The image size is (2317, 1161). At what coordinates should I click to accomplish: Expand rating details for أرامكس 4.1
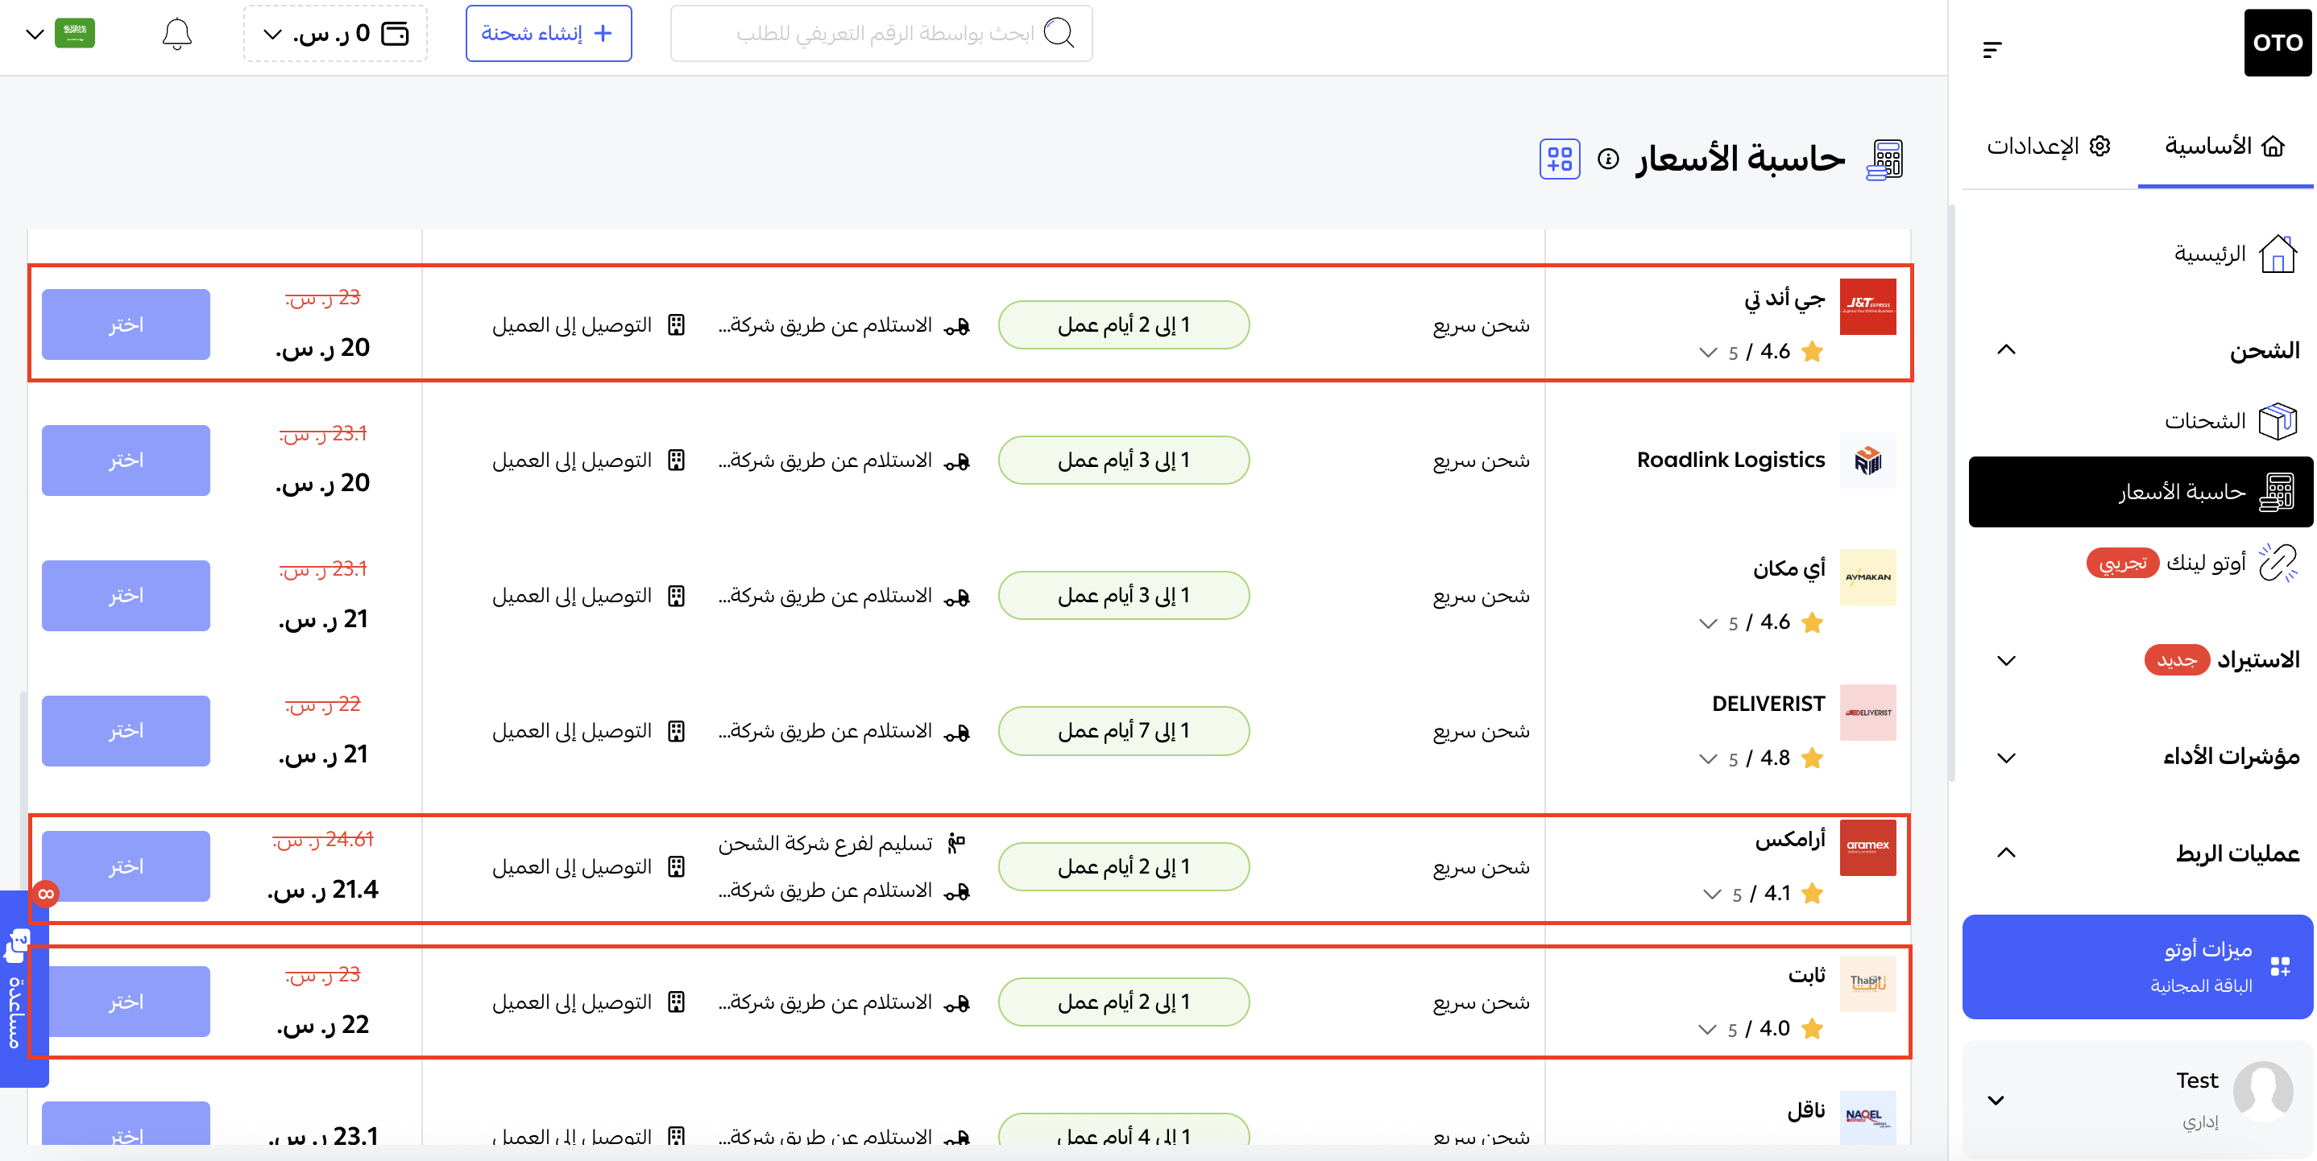[x=1712, y=895]
